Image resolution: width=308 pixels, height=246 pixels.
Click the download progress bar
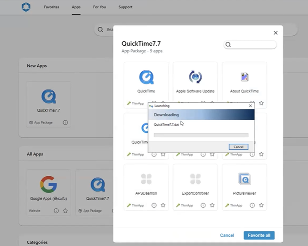click(x=201, y=135)
